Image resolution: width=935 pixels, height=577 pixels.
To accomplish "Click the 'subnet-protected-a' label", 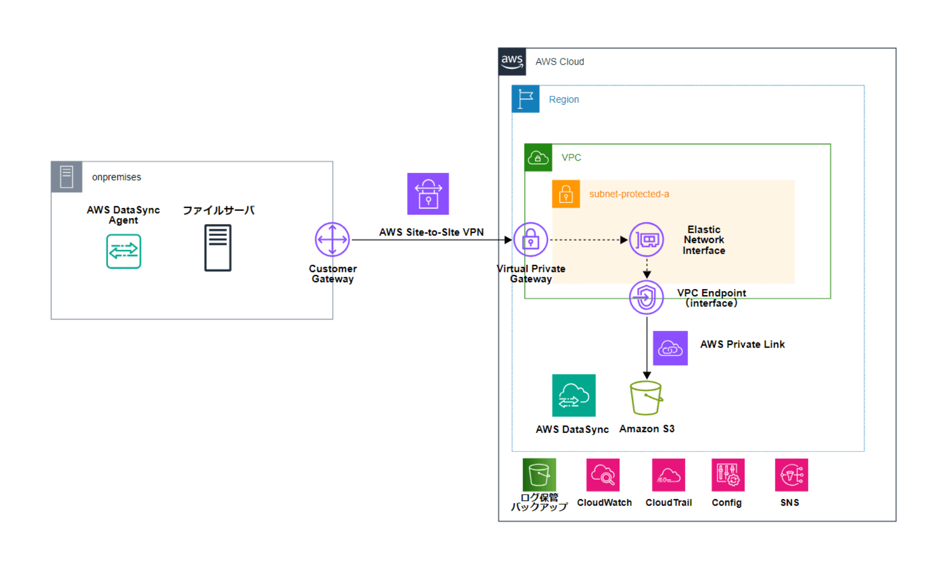I will 629,194.
